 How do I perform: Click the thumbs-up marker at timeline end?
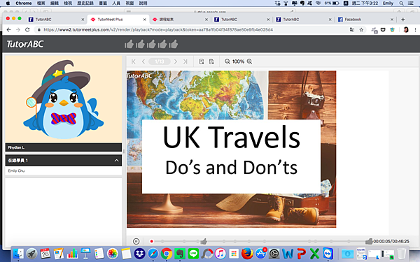(x=369, y=241)
